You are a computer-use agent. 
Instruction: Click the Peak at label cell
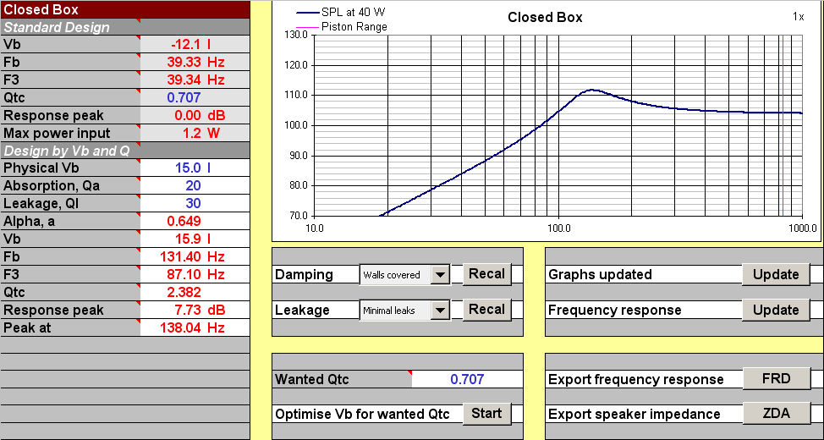[70, 327]
